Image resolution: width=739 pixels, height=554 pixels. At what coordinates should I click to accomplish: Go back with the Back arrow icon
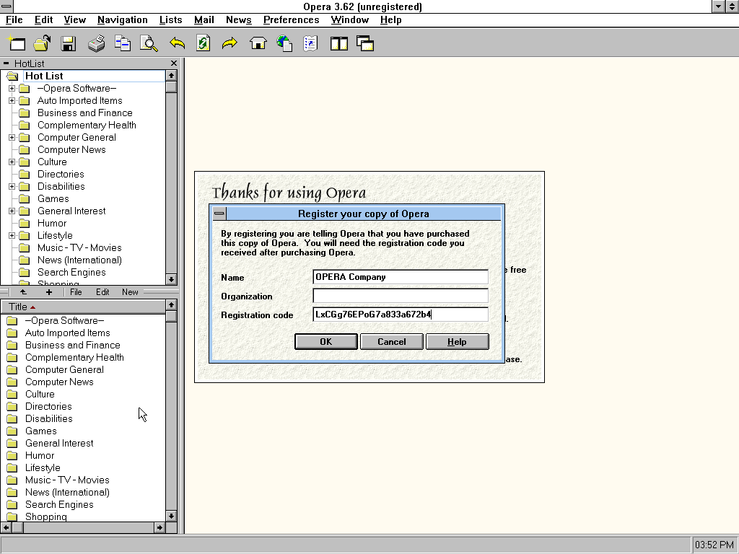[x=178, y=43]
